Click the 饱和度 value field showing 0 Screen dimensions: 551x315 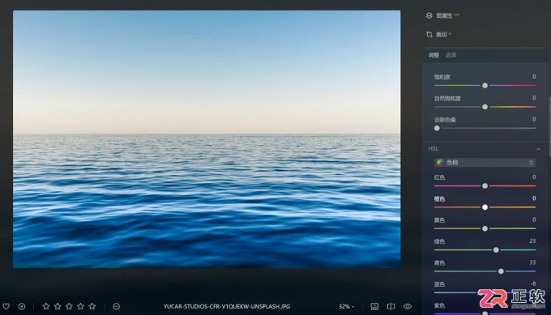[534, 77]
